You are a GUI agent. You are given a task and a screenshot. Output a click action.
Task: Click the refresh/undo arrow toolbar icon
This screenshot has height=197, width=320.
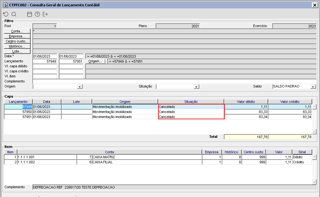click(x=6, y=14)
